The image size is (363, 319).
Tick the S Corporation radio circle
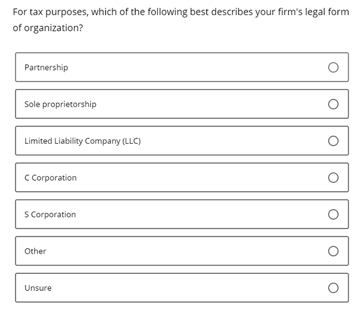pyautogui.click(x=333, y=214)
